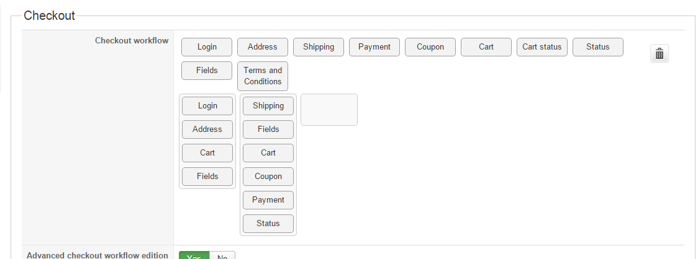Click Cart in the first step column
The image size is (698, 259).
207,153
